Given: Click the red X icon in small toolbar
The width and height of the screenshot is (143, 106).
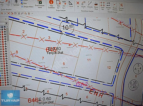Looking at the screenshot, I should (9, 13).
